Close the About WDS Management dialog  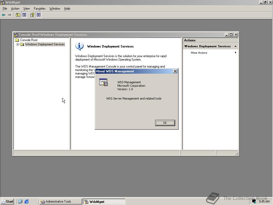pyautogui.click(x=175, y=71)
